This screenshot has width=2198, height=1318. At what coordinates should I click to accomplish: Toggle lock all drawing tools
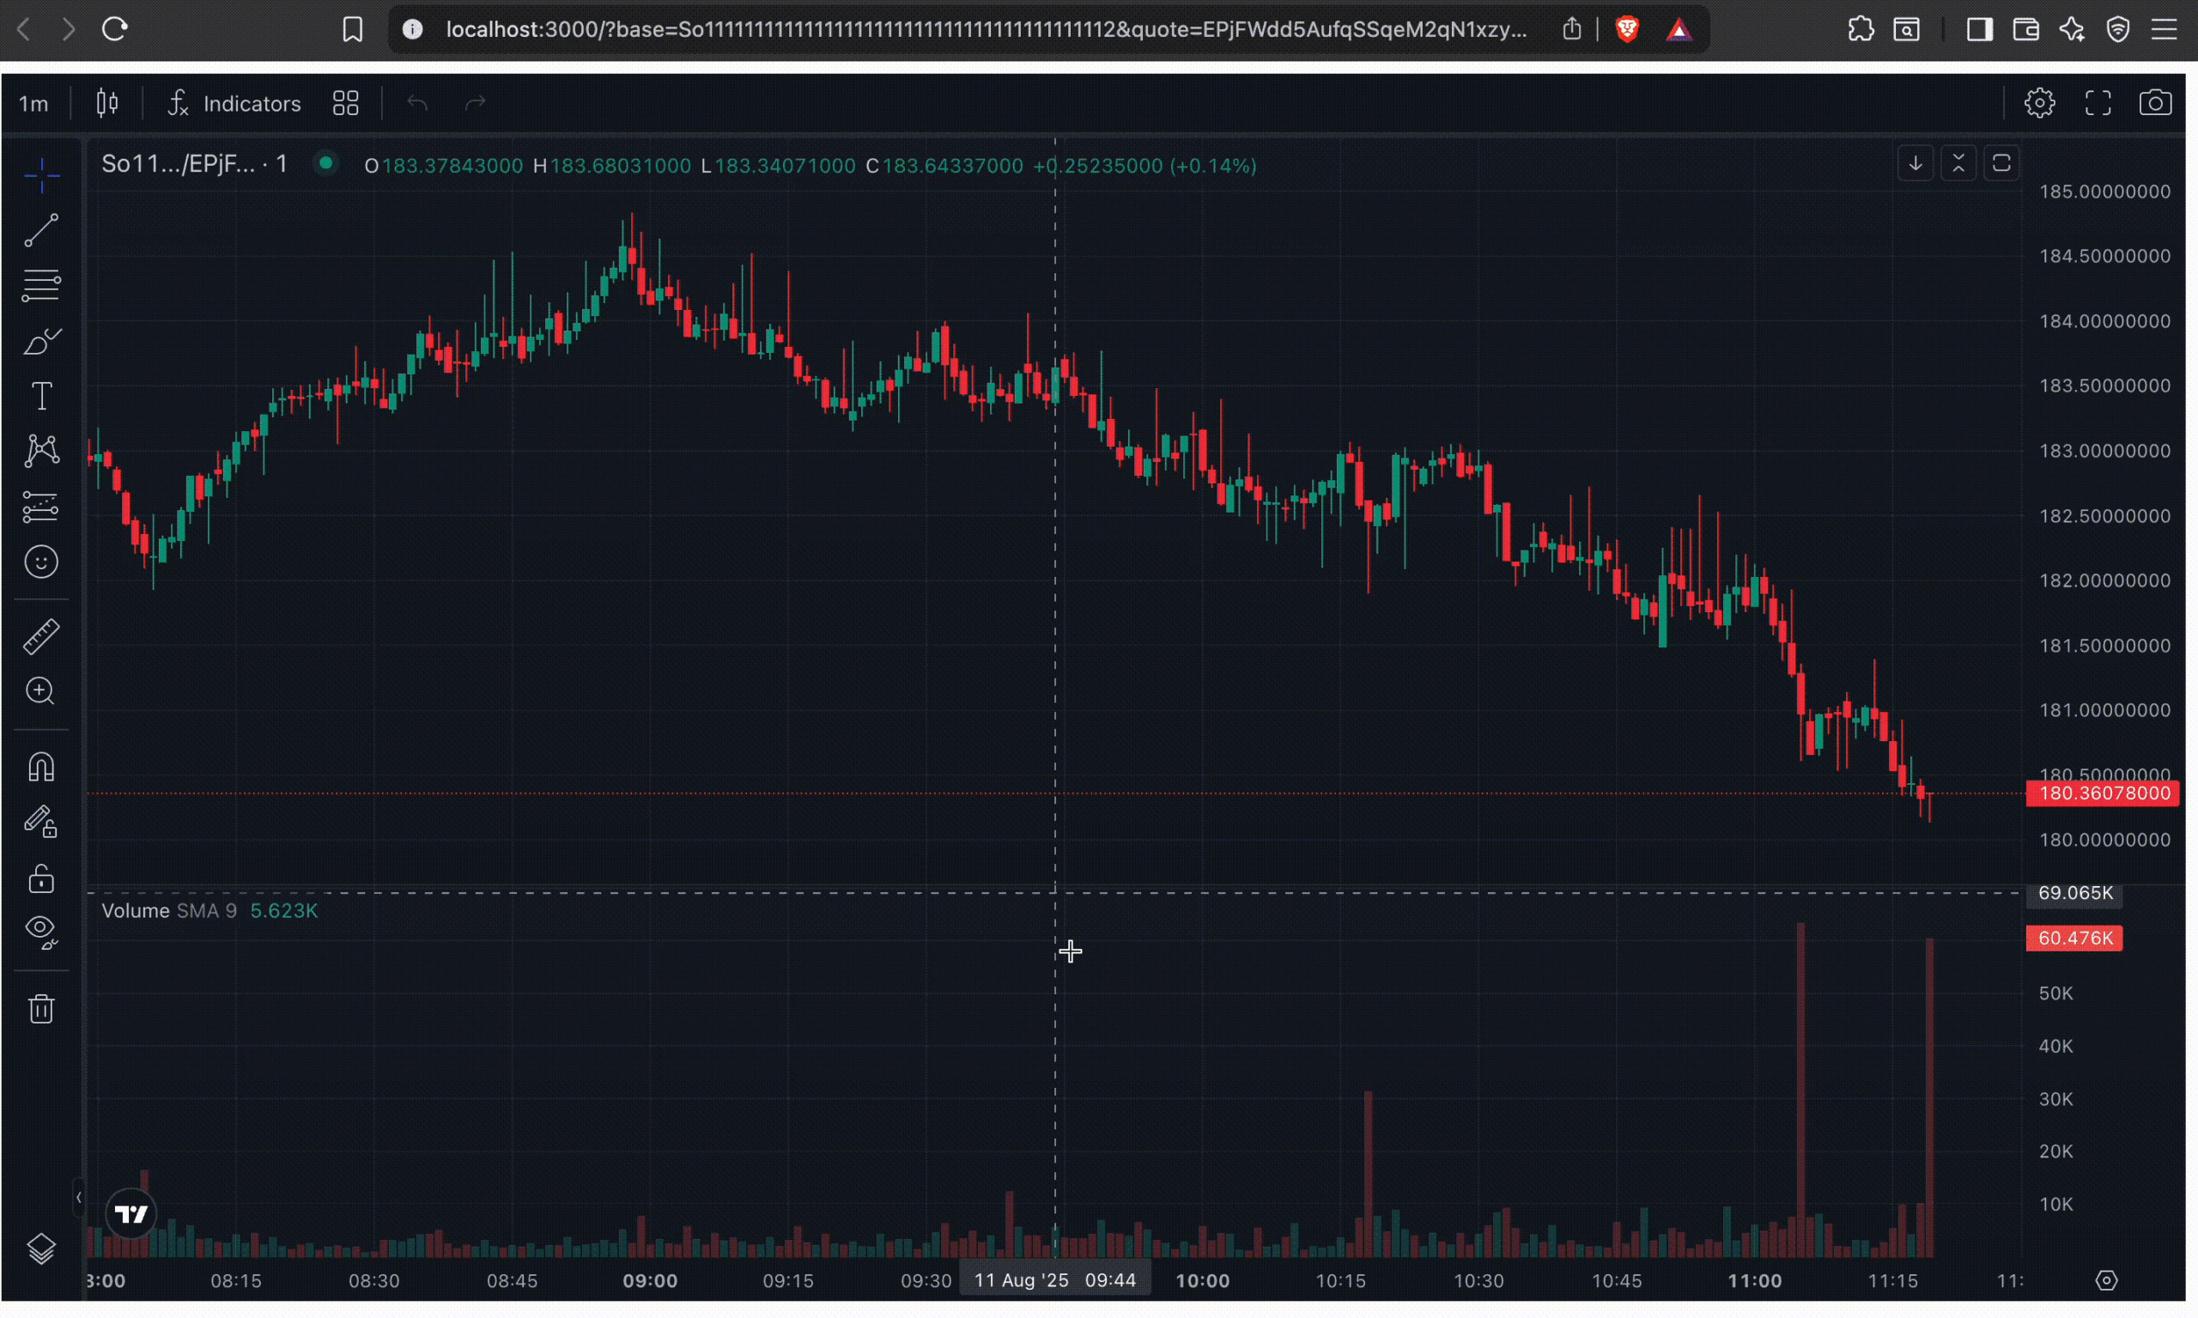(41, 879)
